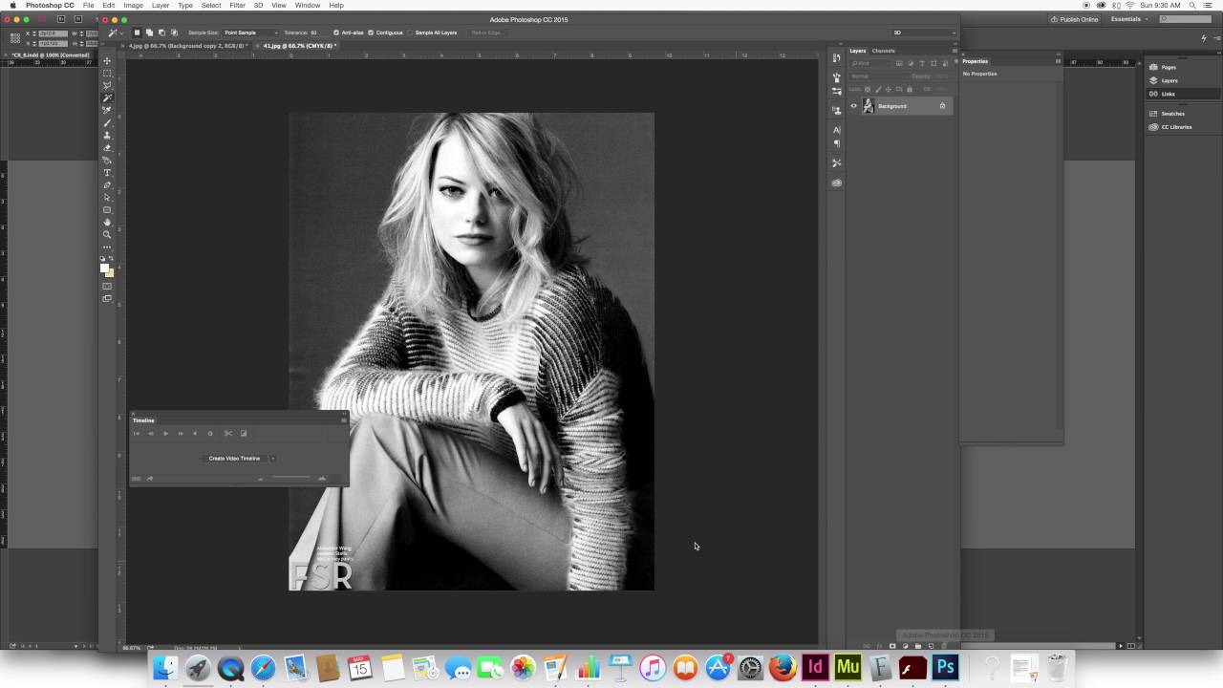Open the Layers panel flyout menu
Image resolution: width=1223 pixels, height=688 pixels.
(x=955, y=51)
